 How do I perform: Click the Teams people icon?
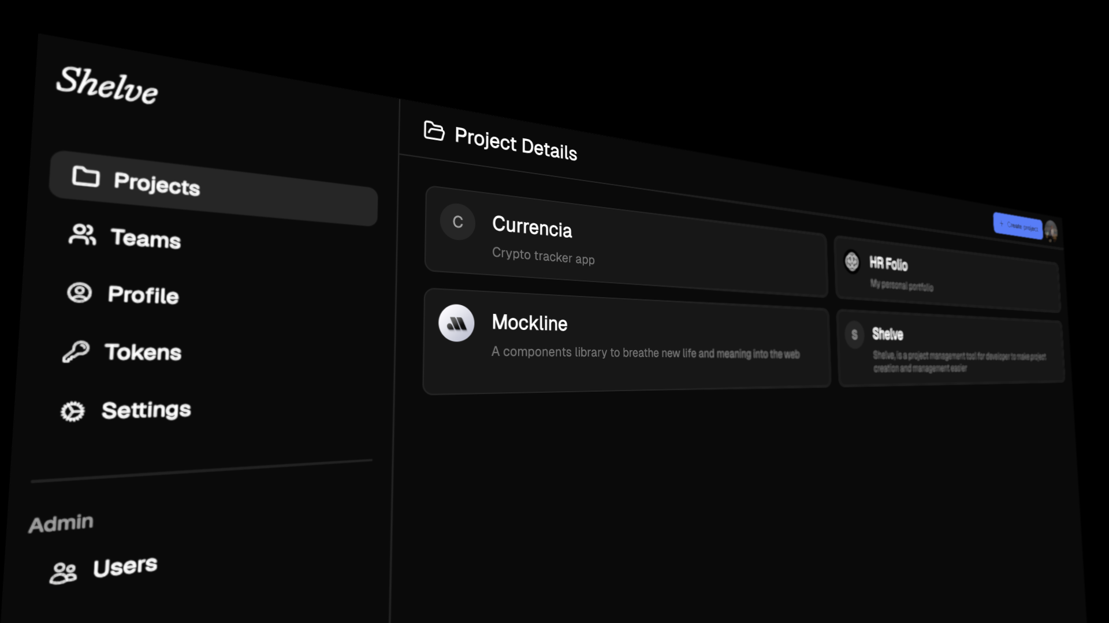point(82,235)
